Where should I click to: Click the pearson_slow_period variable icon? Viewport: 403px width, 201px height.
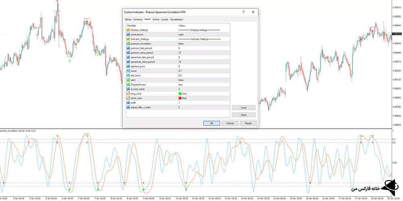tap(128, 53)
